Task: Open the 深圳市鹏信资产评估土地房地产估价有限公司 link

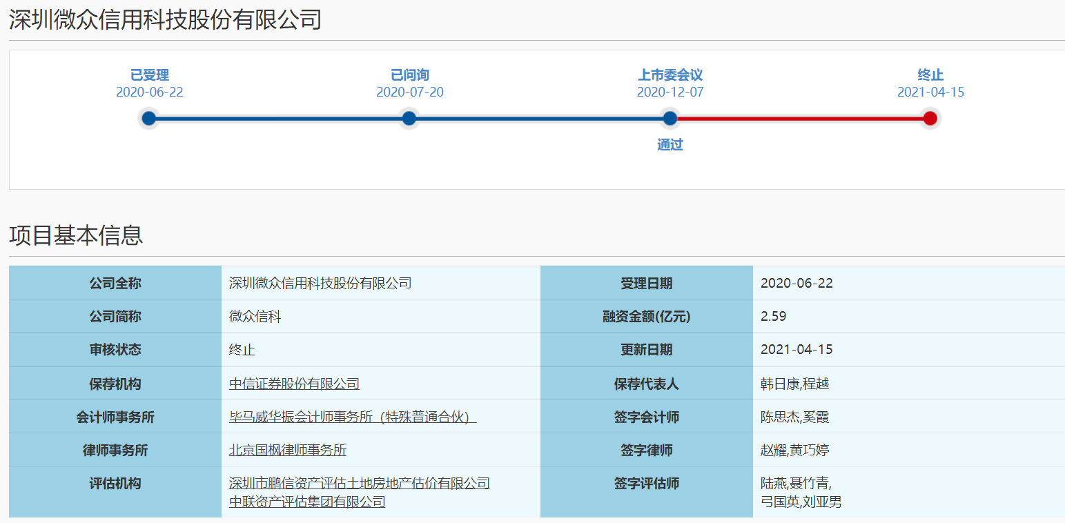Action: [359, 484]
